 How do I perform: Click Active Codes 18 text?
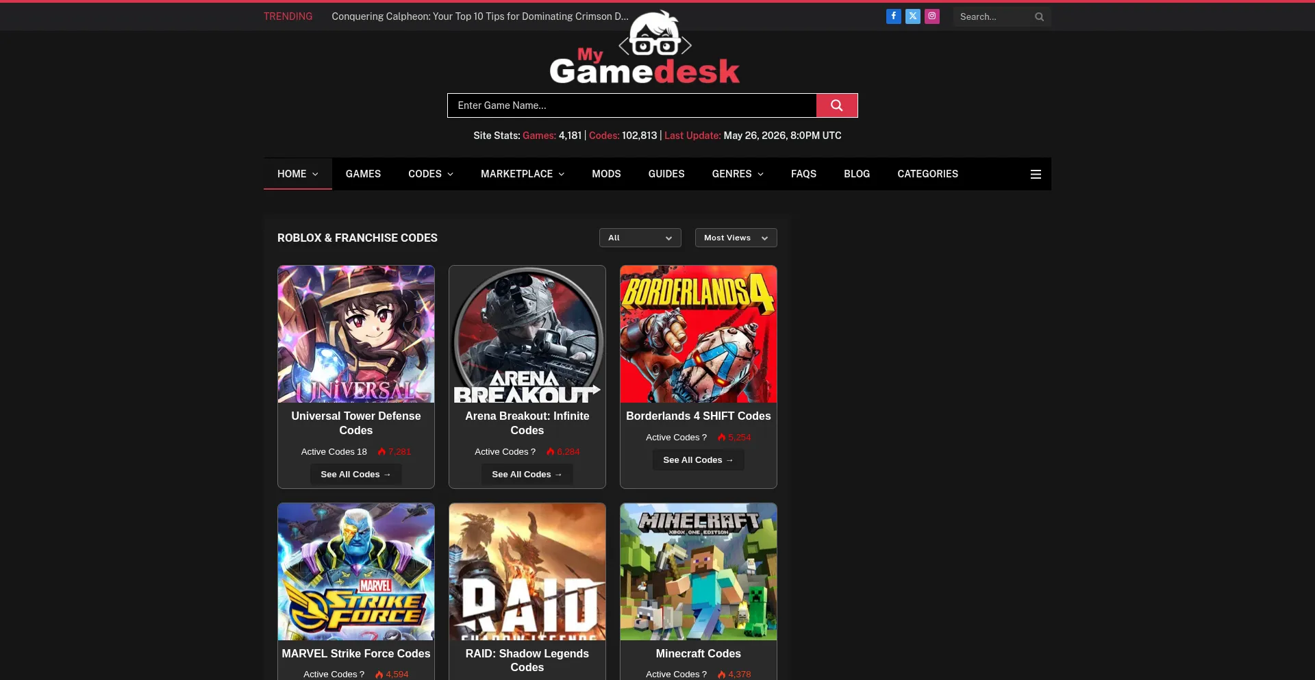click(x=334, y=452)
